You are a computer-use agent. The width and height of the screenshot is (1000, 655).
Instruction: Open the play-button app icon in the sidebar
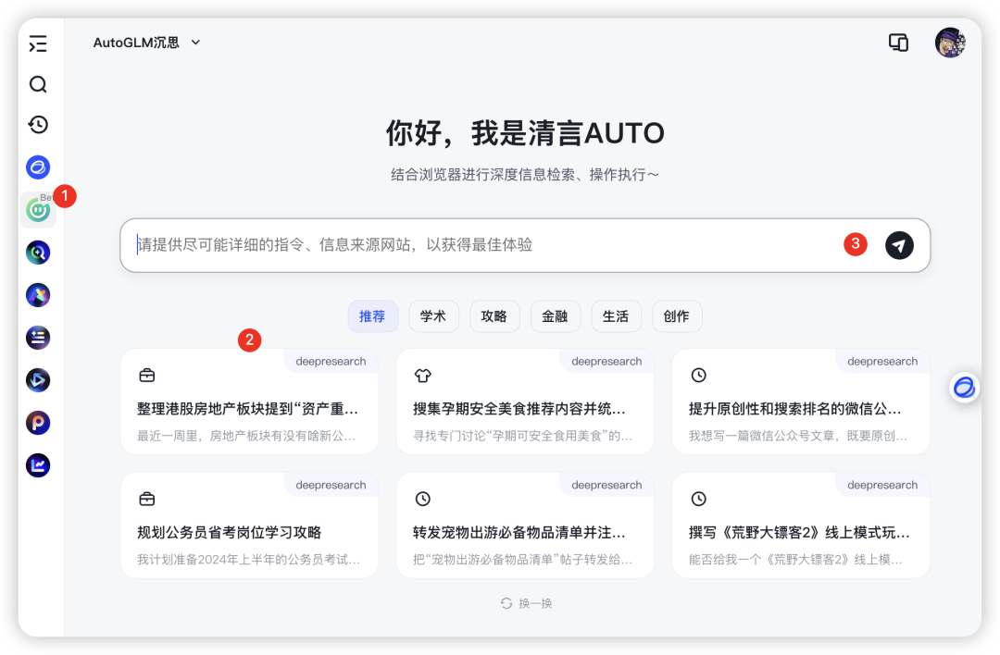38,379
